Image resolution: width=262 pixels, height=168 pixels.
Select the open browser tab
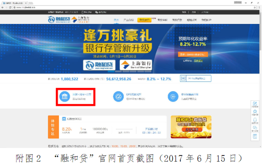pos(14,3)
